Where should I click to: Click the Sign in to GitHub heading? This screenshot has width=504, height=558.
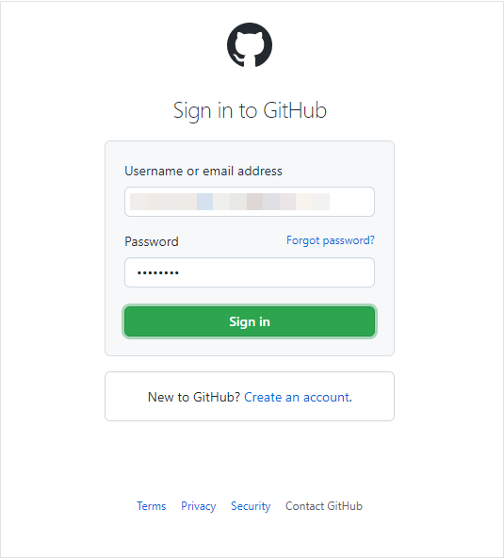(250, 110)
